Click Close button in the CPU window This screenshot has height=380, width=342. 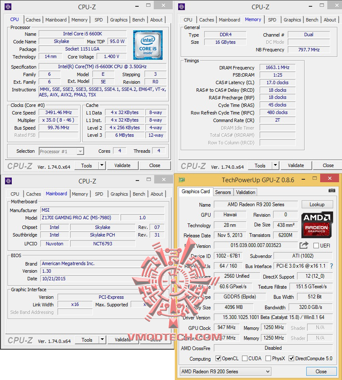click(x=155, y=165)
